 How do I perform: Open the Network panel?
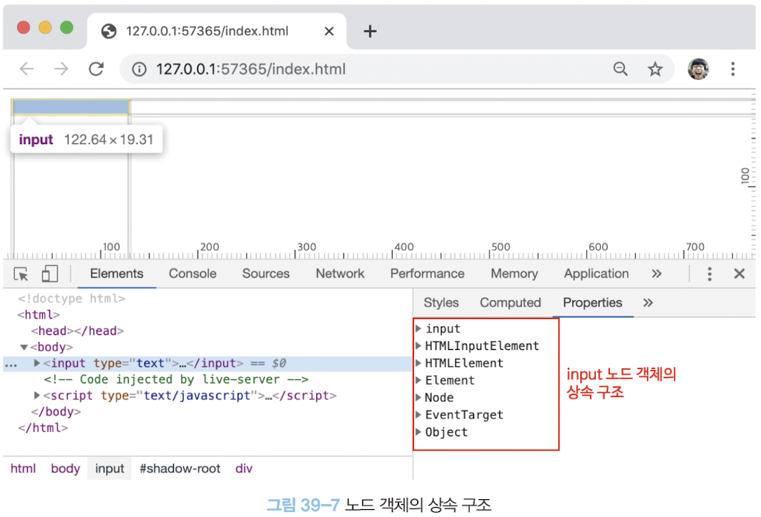coord(340,273)
